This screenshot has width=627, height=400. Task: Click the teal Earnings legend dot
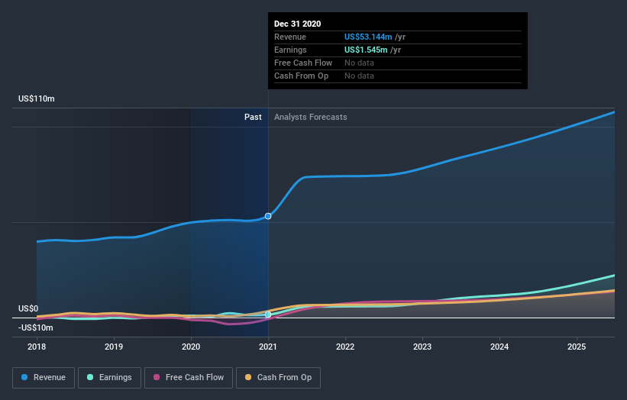[90, 377]
